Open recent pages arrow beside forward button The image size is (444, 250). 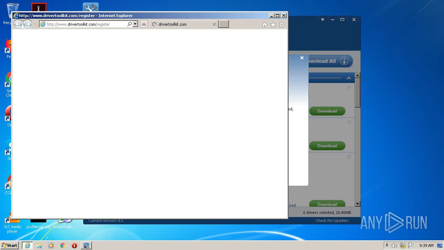(35, 24)
